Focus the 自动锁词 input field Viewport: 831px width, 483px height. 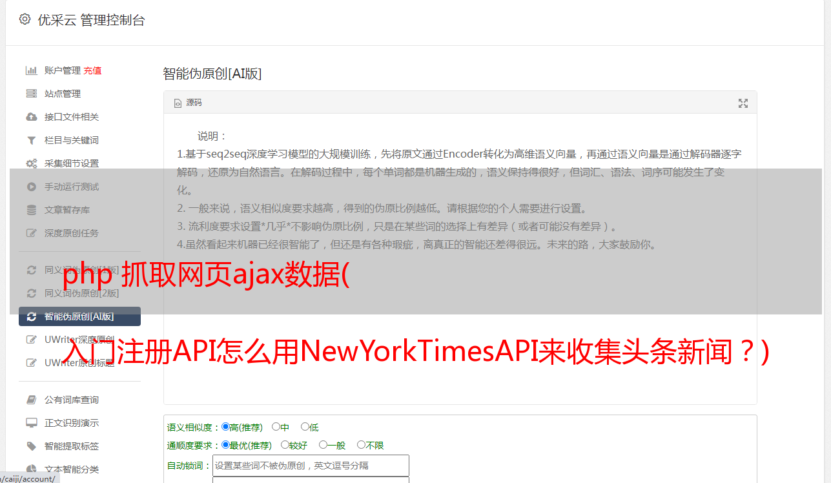point(311,466)
